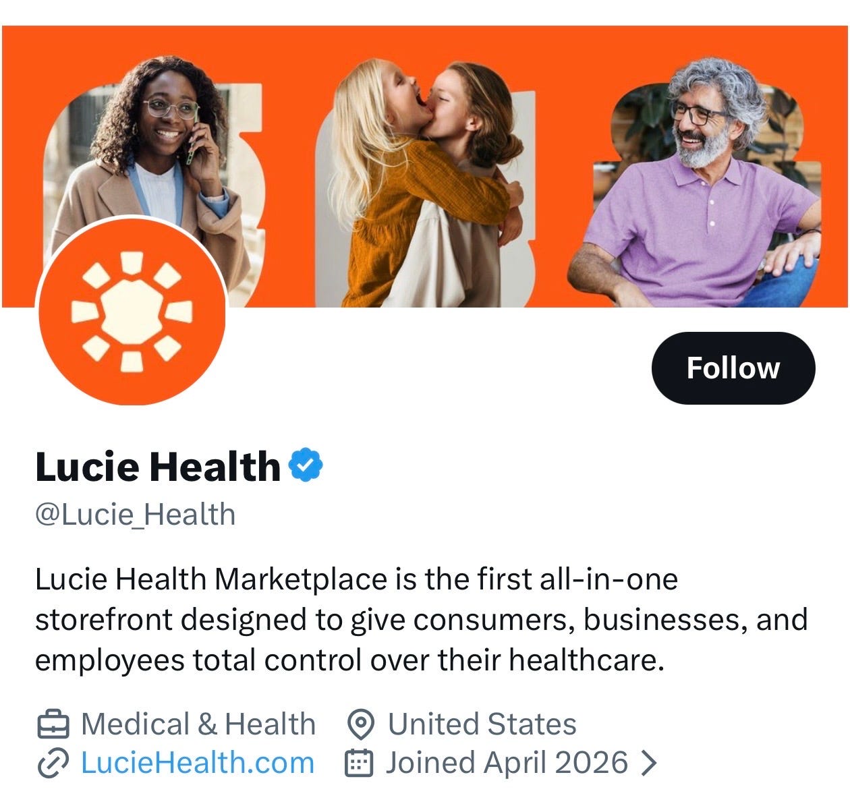Click the white sun emblem in avatar
Screen dimensions: 850x808
click(x=132, y=312)
